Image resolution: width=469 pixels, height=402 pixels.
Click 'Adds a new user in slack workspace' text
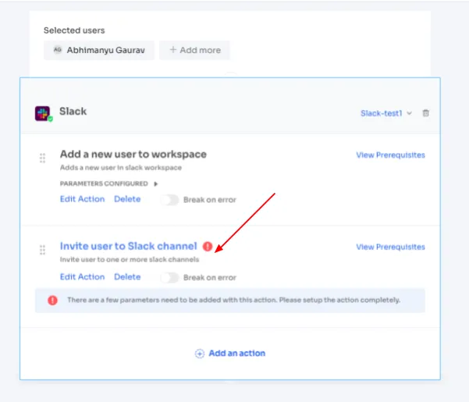[120, 168]
